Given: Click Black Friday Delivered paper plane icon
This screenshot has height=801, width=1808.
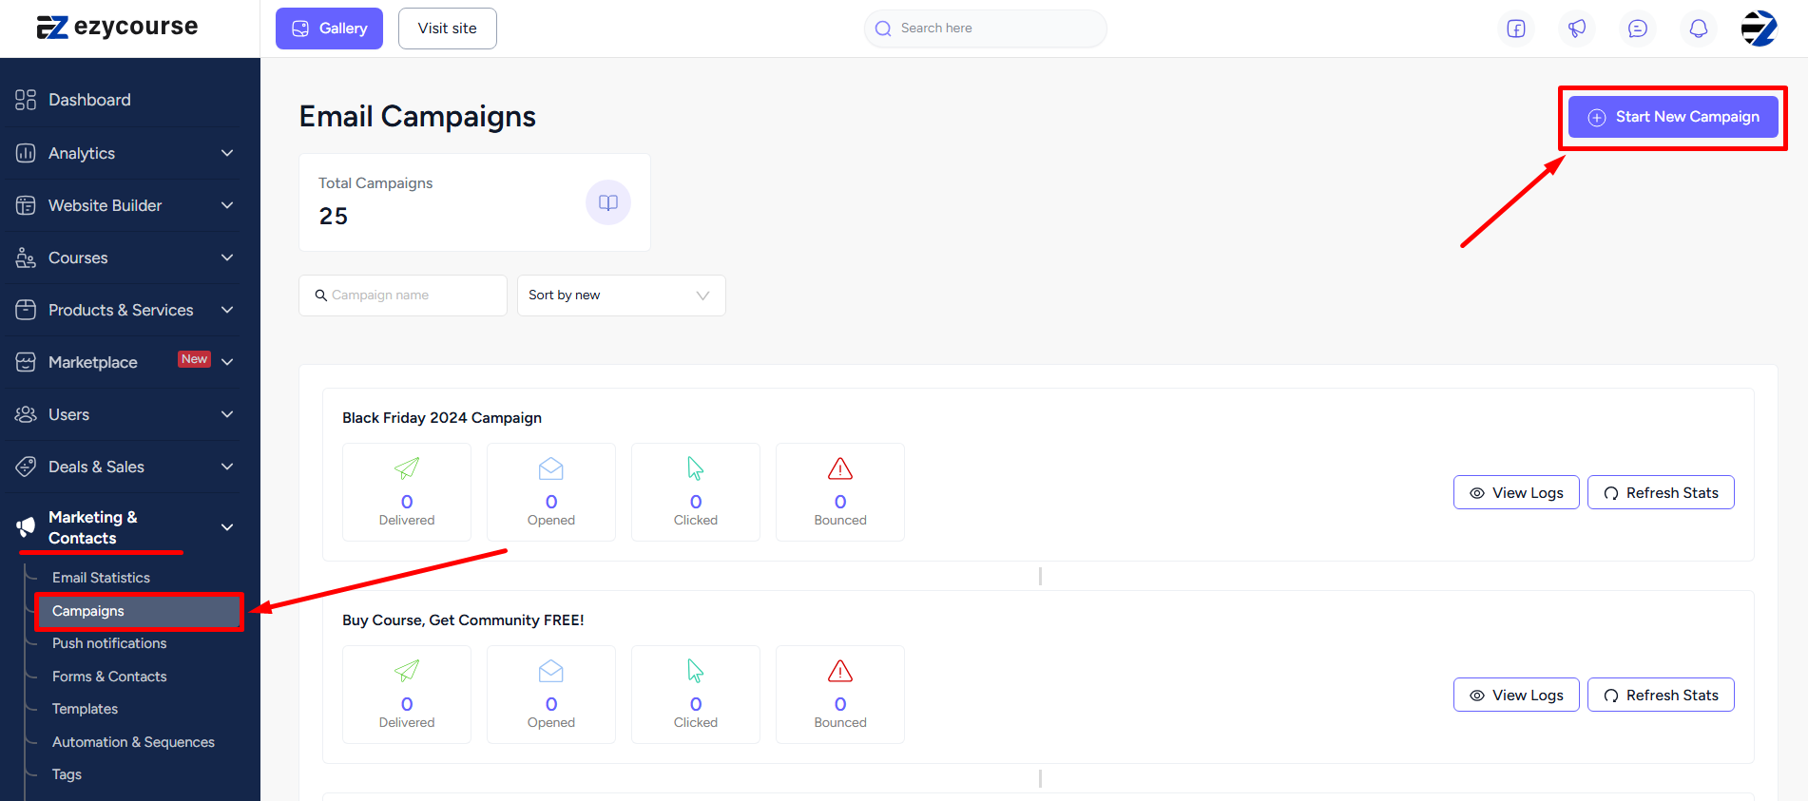Looking at the screenshot, I should tap(407, 468).
